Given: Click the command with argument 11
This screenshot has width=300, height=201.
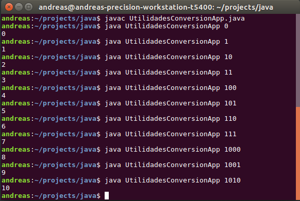Looking at the screenshot, I should (x=169, y=72).
